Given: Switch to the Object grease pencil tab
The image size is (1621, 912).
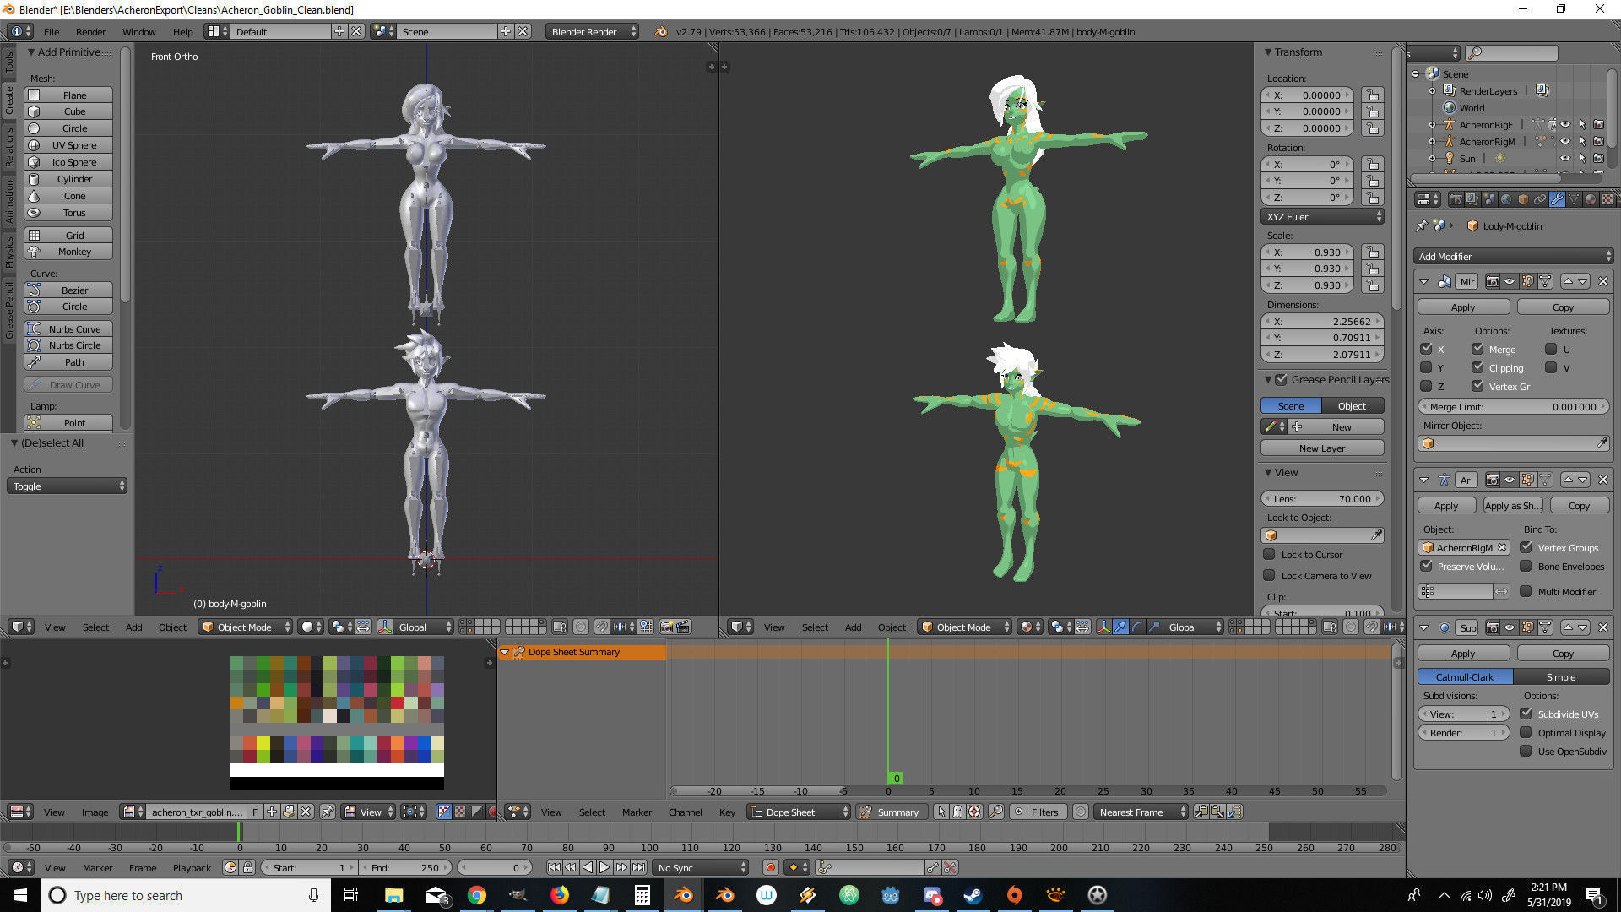Looking at the screenshot, I should [x=1352, y=406].
